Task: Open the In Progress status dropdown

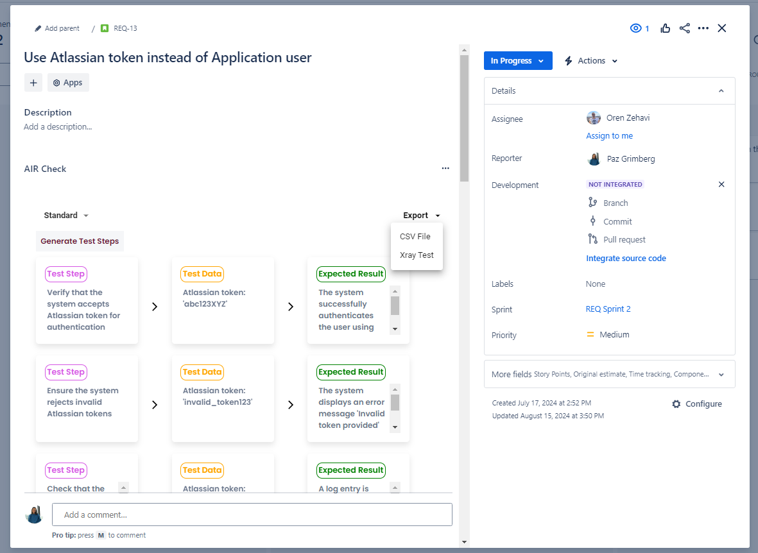Action: click(x=517, y=61)
